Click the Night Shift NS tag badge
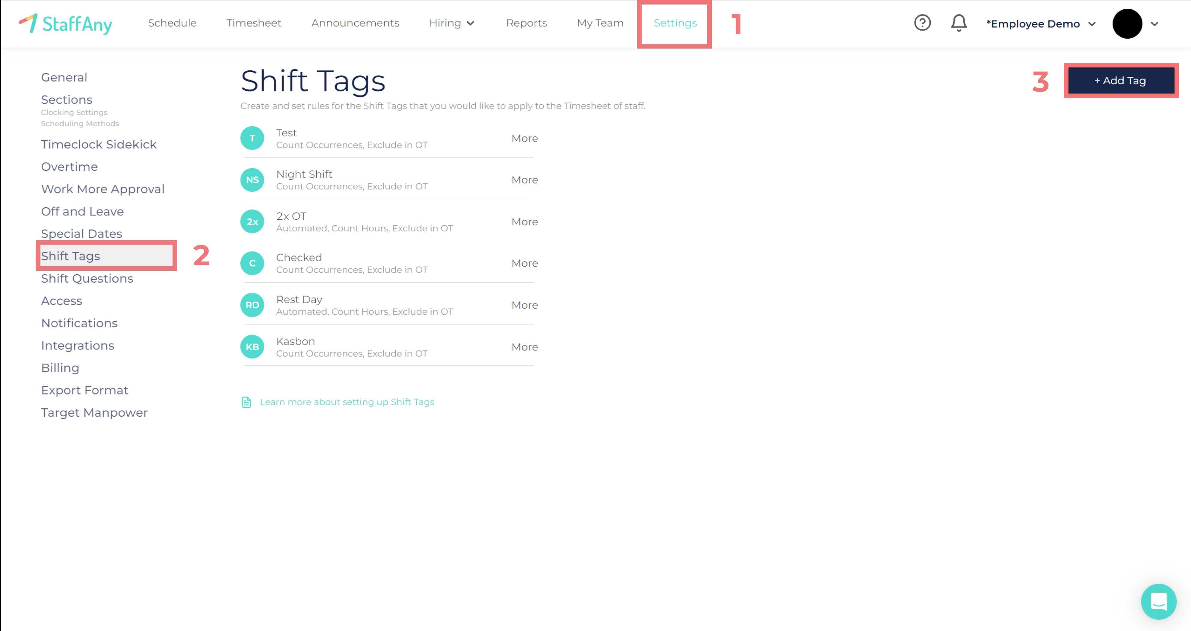 tap(252, 180)
